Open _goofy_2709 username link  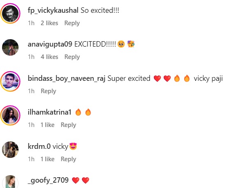pyautogui.click(x=48, y=181)
